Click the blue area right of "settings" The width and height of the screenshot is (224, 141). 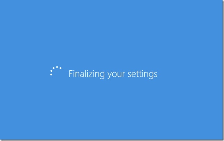tap(190, 74)
